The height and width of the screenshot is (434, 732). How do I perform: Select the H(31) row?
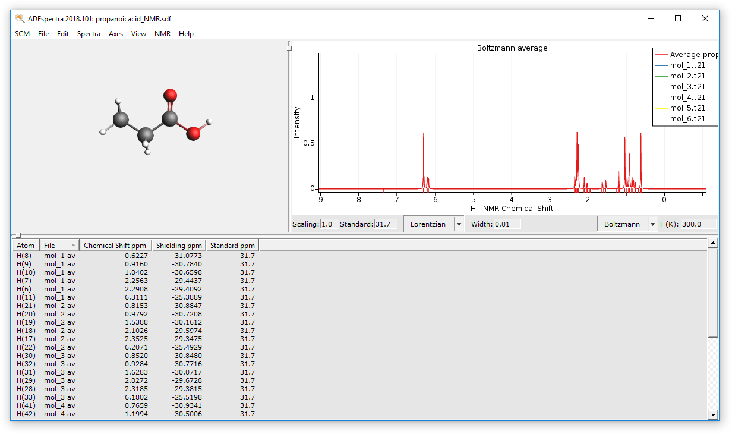tap(360, 372)
